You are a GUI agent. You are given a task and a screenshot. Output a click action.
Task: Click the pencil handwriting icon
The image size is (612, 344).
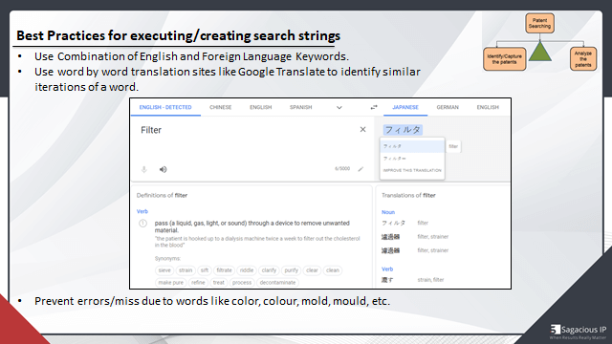click(x=361, y=169)
